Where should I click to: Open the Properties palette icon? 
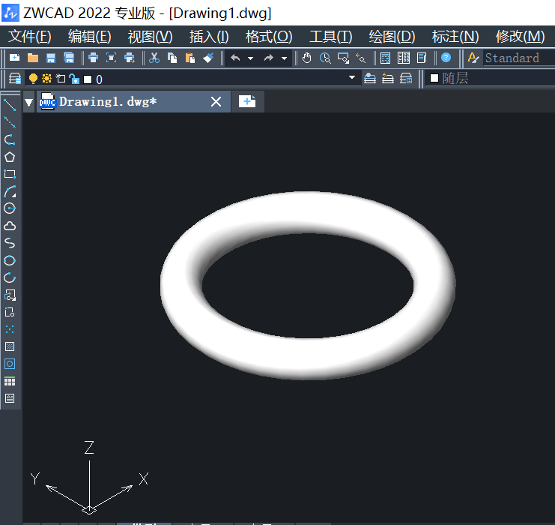(x=385, y=58)
